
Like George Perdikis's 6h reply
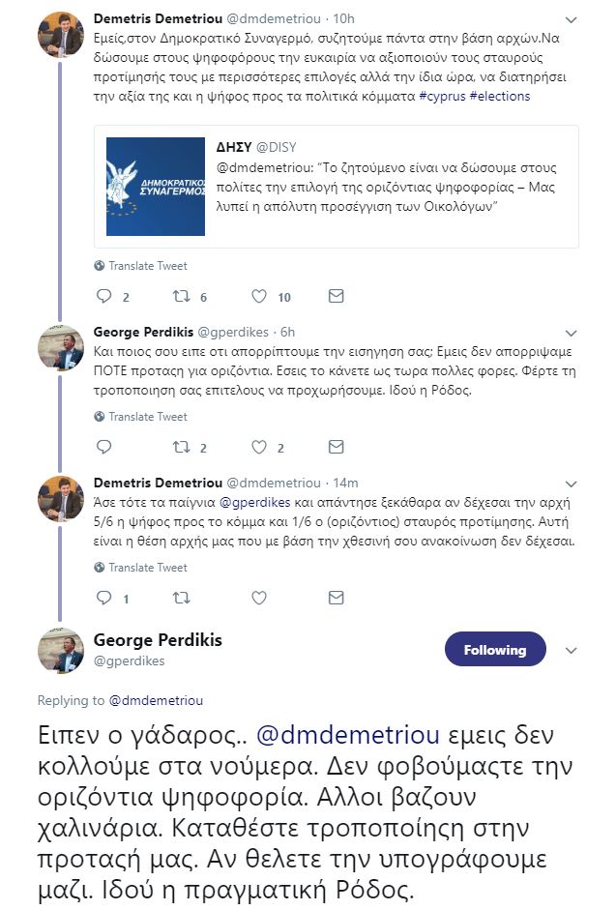point(259,448)
